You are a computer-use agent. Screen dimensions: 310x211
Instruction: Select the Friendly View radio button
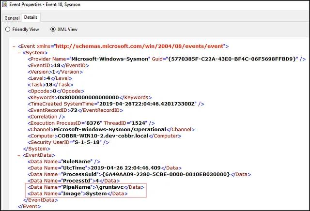(x=8, y=30)
